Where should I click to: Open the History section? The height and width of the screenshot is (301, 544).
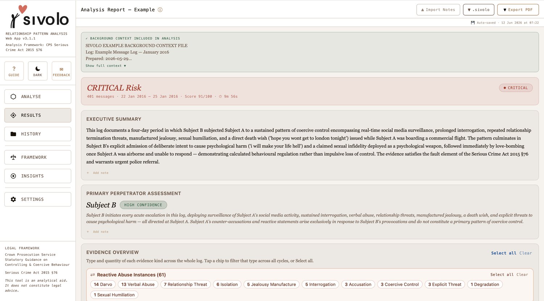click(38, 134)
